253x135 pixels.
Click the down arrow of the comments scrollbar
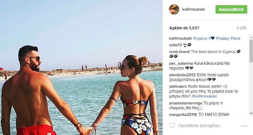click(x=251, y=114)
